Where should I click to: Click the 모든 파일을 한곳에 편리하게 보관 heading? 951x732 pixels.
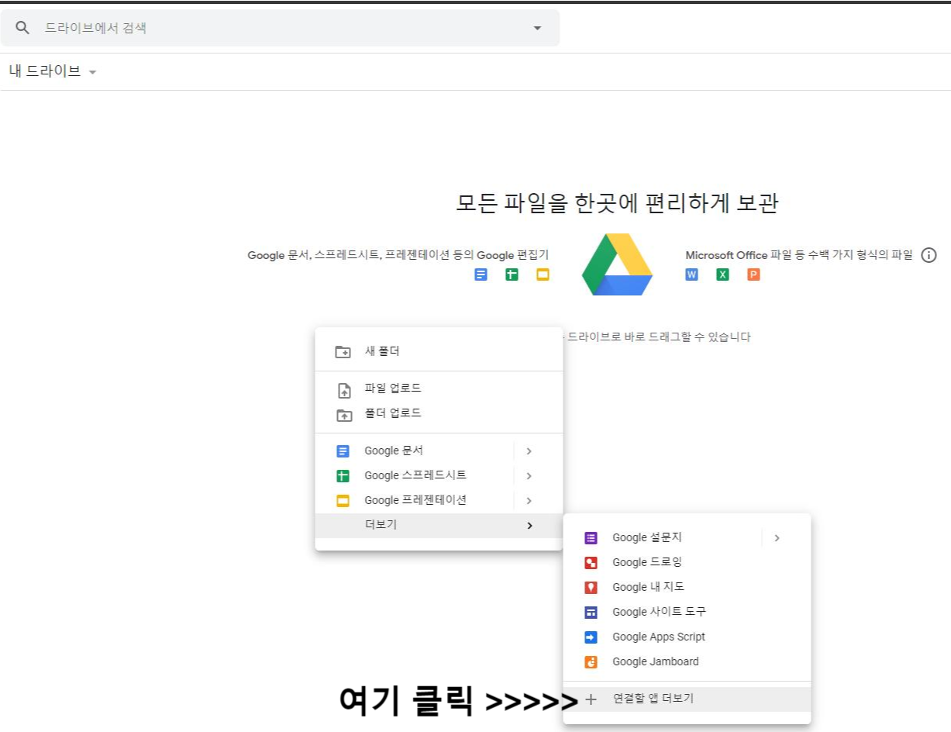pos(617,203)
